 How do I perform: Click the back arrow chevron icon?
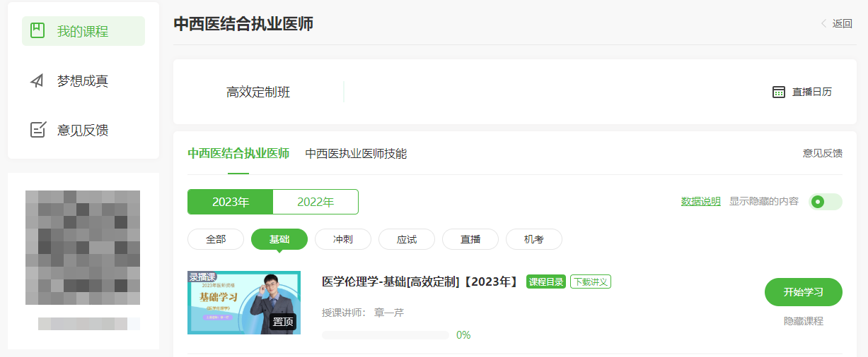pos(823,23)
